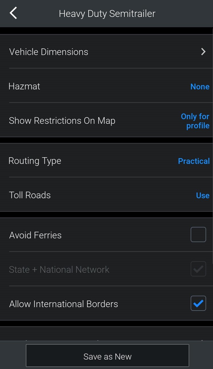The width and height of the screenshot is (213, 369).
Task: Change routing type value Practical
Action: [x=194, y=161]
